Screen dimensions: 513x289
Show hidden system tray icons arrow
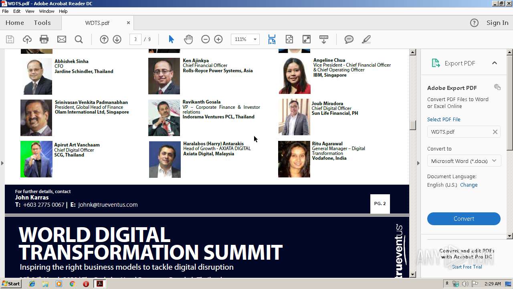click(447, 284)
